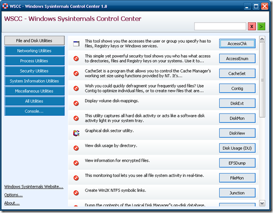
Task: Click the WSCC - Windows Sysinternals Control Center heading
Action: [73, 19]
